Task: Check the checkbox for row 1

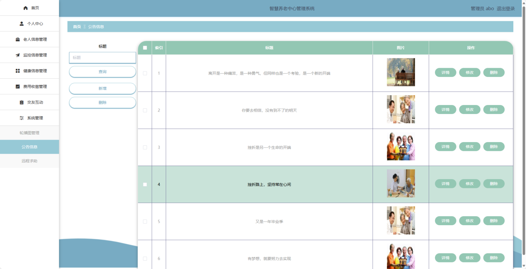Action: click(x=145, y=73)
